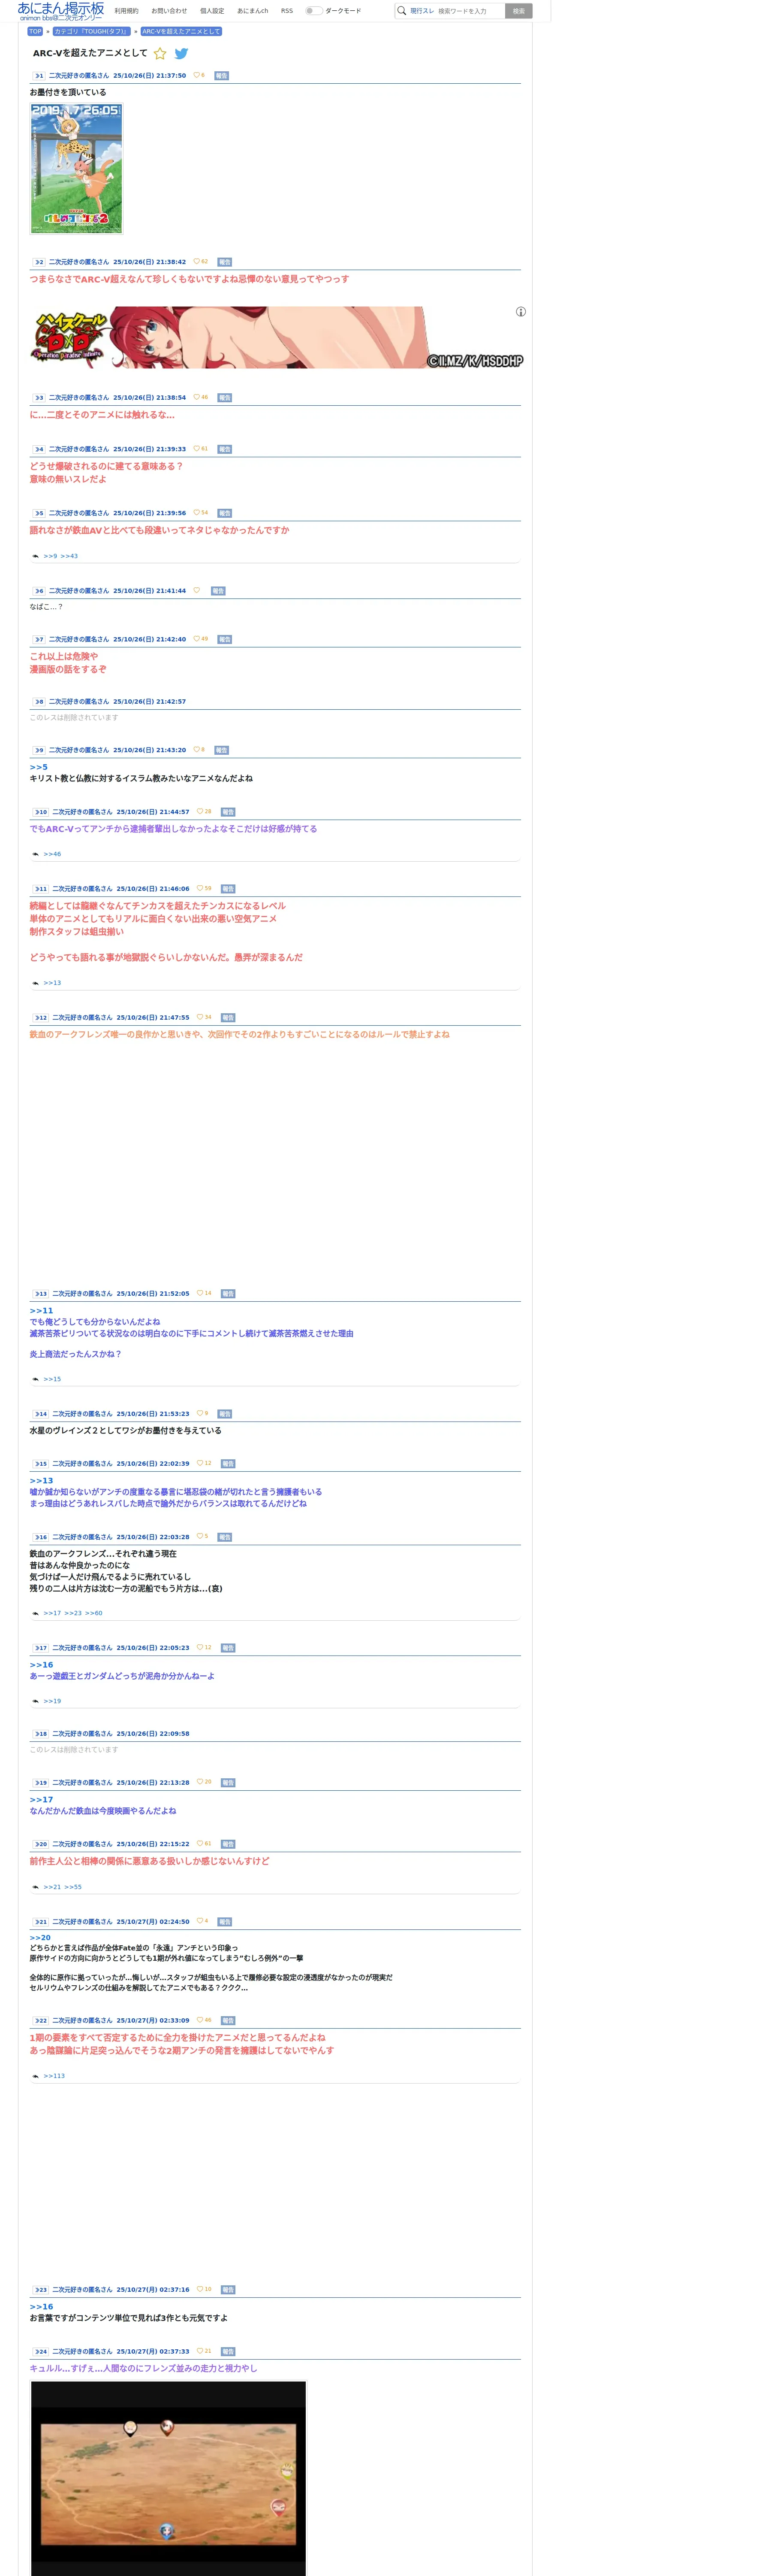The image size is (777, 2576).
Task: Like post 10 with its heart icon
Action: pos(200,812)
